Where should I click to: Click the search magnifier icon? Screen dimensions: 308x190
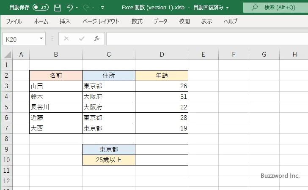[x=255, y=8]
